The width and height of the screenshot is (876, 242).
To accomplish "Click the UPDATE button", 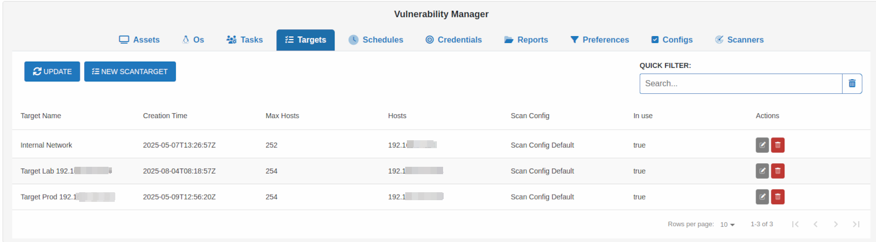I will point(52,72).
